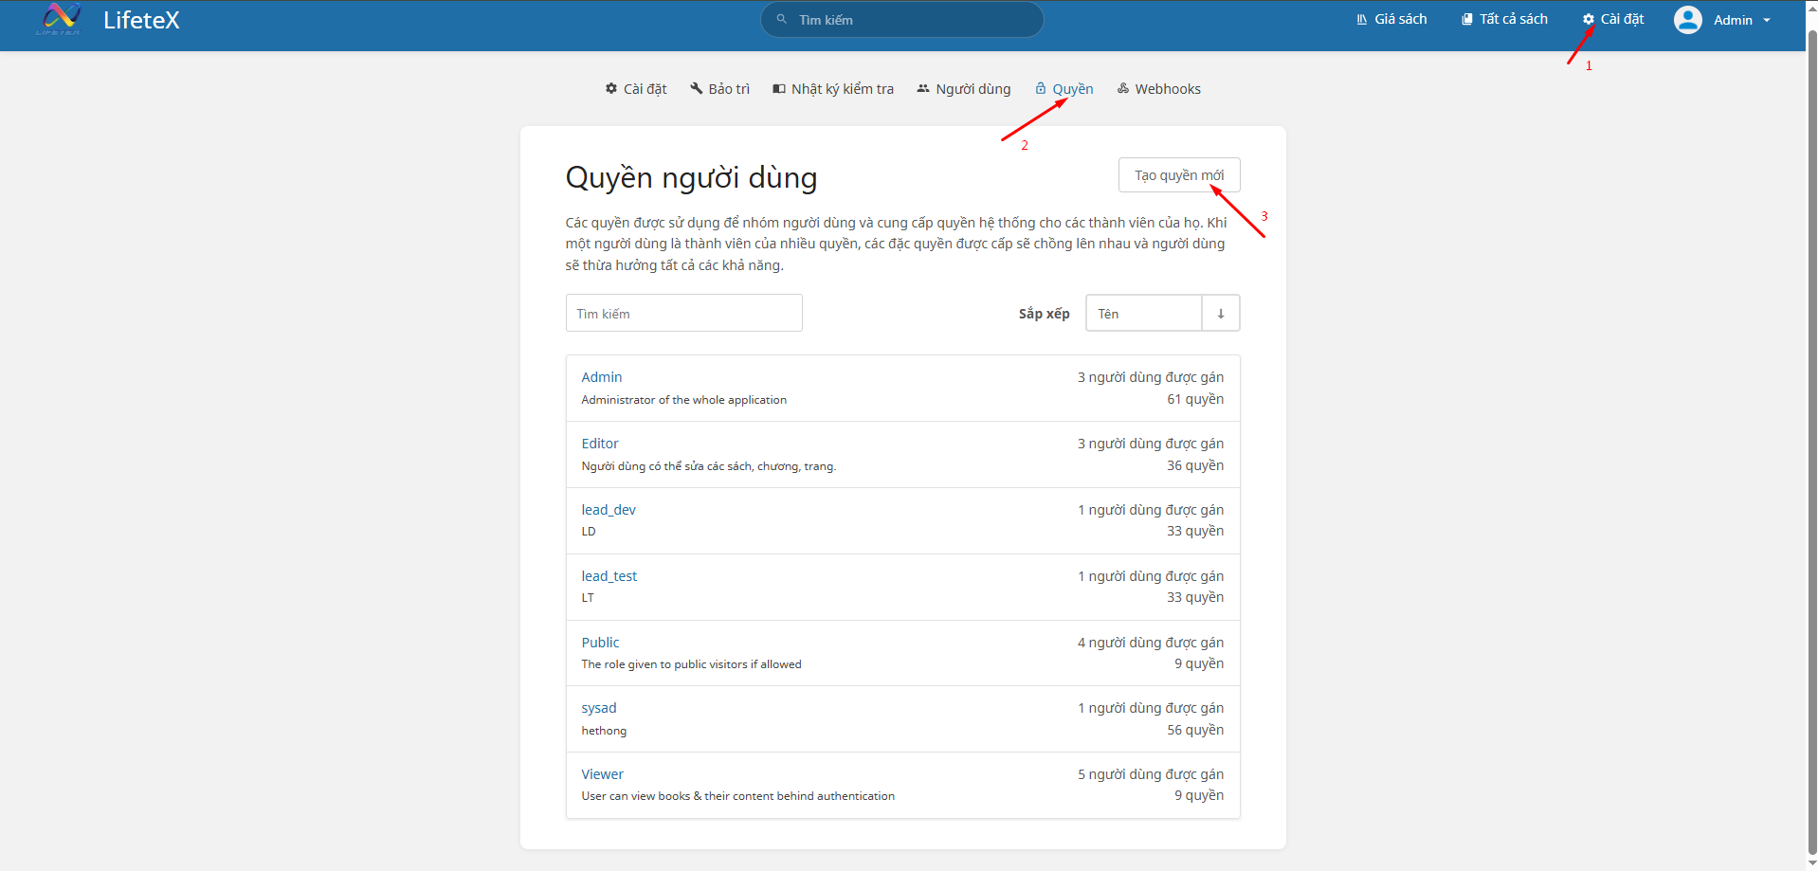
Task: Select the Quyền roles tab
Action: tap(1064, 89)
